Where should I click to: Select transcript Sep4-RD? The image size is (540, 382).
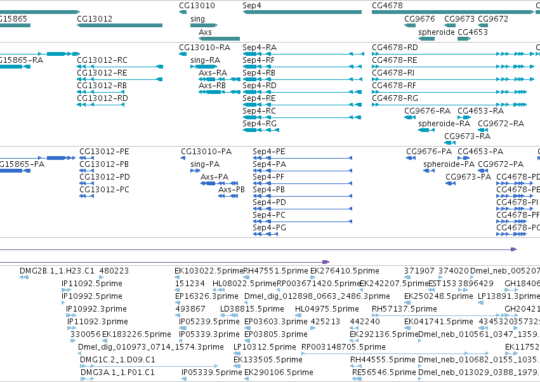[x=303, y=92]
